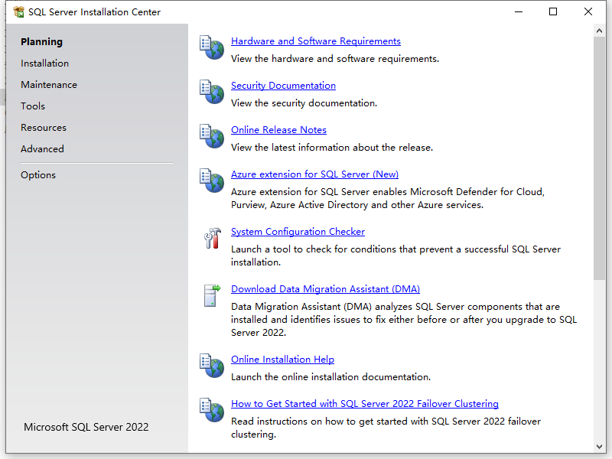Click the Failover Clustering getting started icon

[212, 410]
